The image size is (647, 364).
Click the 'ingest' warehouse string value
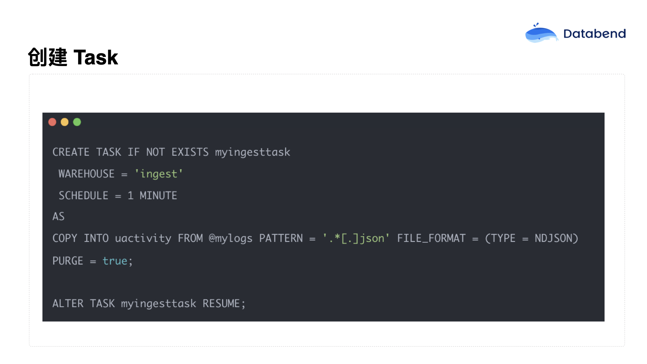(x=159, y=174)
